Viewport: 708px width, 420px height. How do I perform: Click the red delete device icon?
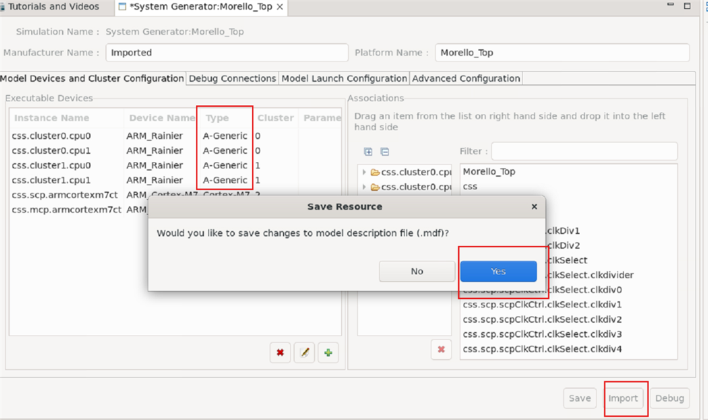click(x=280, y=353)
